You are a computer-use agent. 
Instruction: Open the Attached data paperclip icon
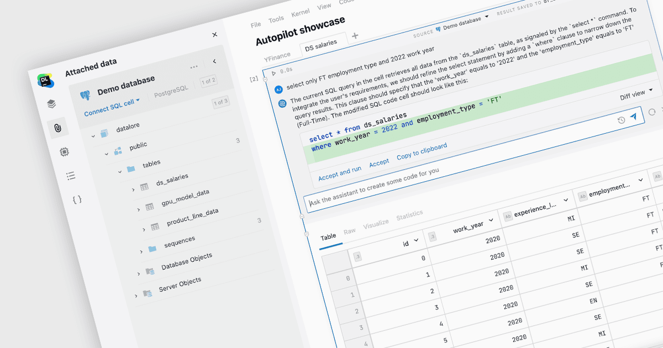(58, 128)
